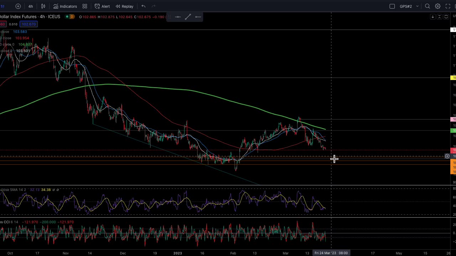This screenshot has height=256, width=456.
Task: Redo the last chart action
Action: coord(154,6)
